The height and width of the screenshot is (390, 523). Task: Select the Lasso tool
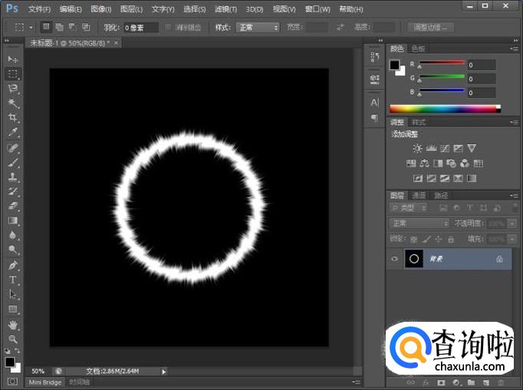[13, 89]
